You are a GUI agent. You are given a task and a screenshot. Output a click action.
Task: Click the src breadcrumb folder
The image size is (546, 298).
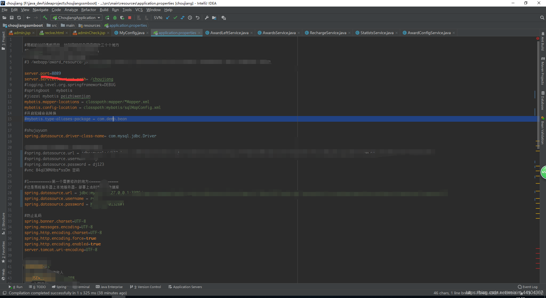pos(52,25)
